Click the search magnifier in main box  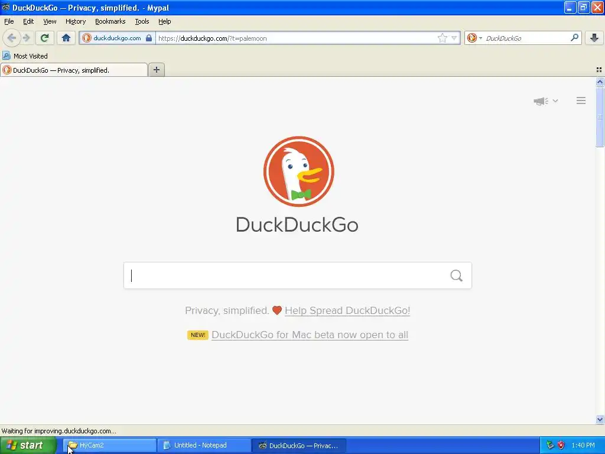point(457,275)
